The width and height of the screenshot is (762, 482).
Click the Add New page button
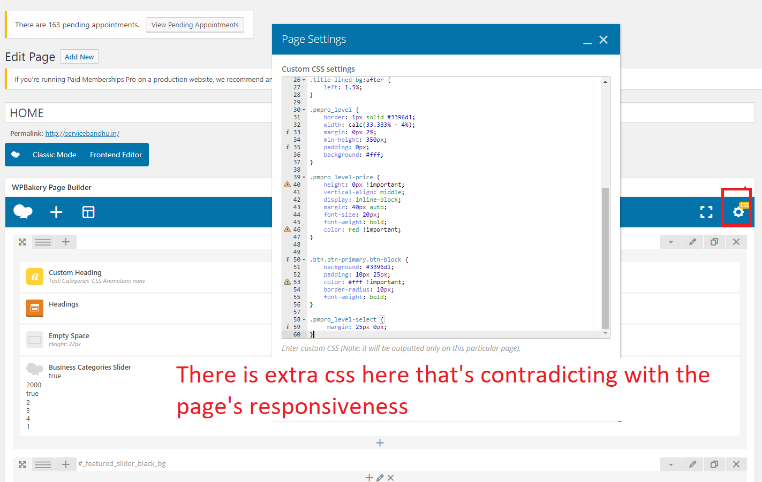[79, 56]
